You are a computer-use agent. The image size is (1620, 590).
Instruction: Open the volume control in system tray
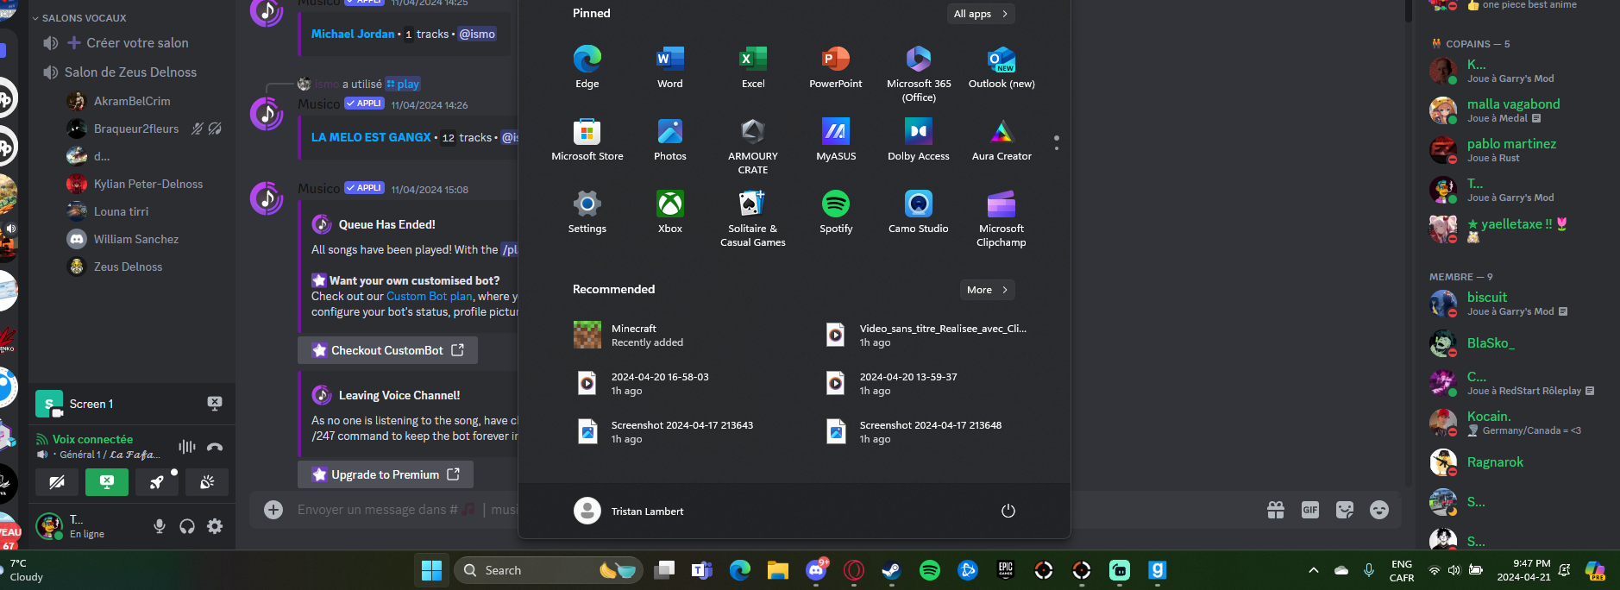1454,570
